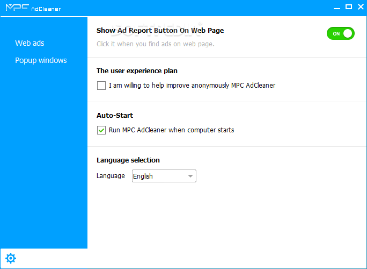Click 'The user experience plan' heading
This screenshot has height=269, width=367.
coord(137,71)
